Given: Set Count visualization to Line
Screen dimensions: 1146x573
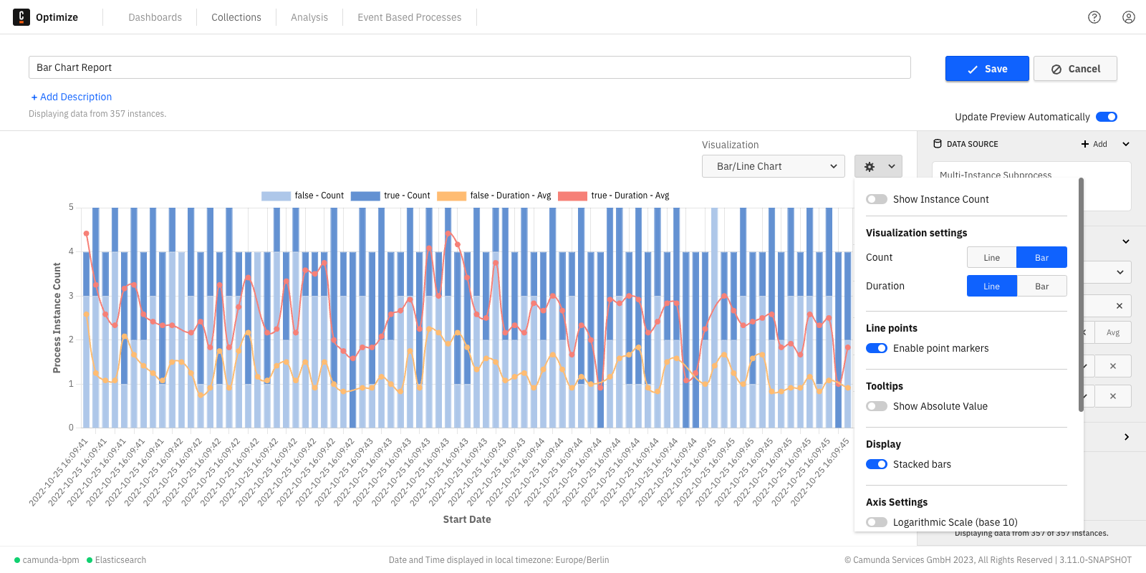Looking at the screenshot, I should tap(992, 257).
